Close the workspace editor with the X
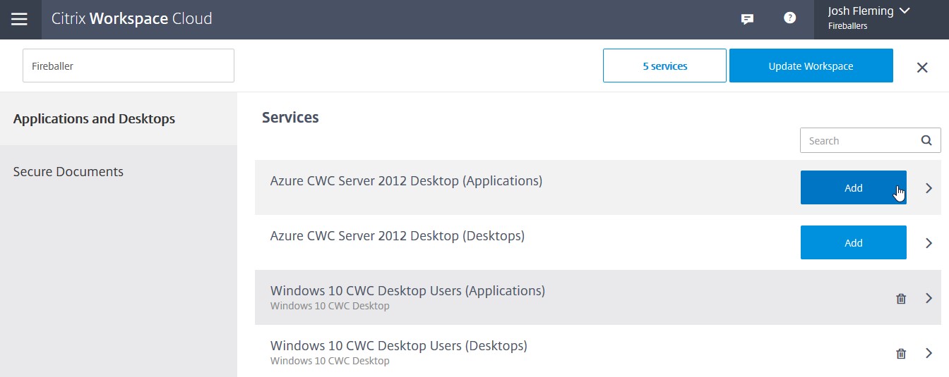The width and height of the screenshot is (949, 377). 921,67
